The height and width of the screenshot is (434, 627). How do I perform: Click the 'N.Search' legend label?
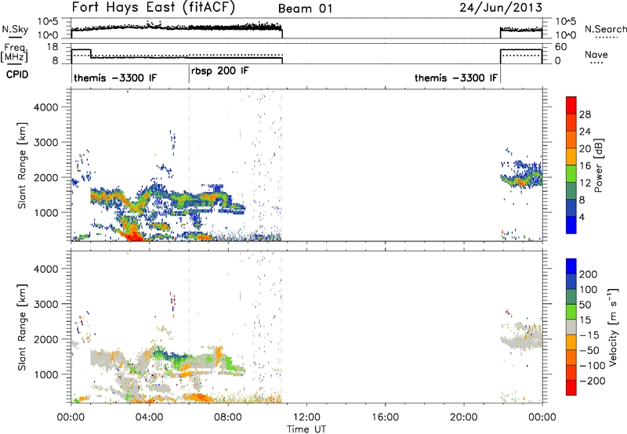pyautogui.click(x=605, y=29)
